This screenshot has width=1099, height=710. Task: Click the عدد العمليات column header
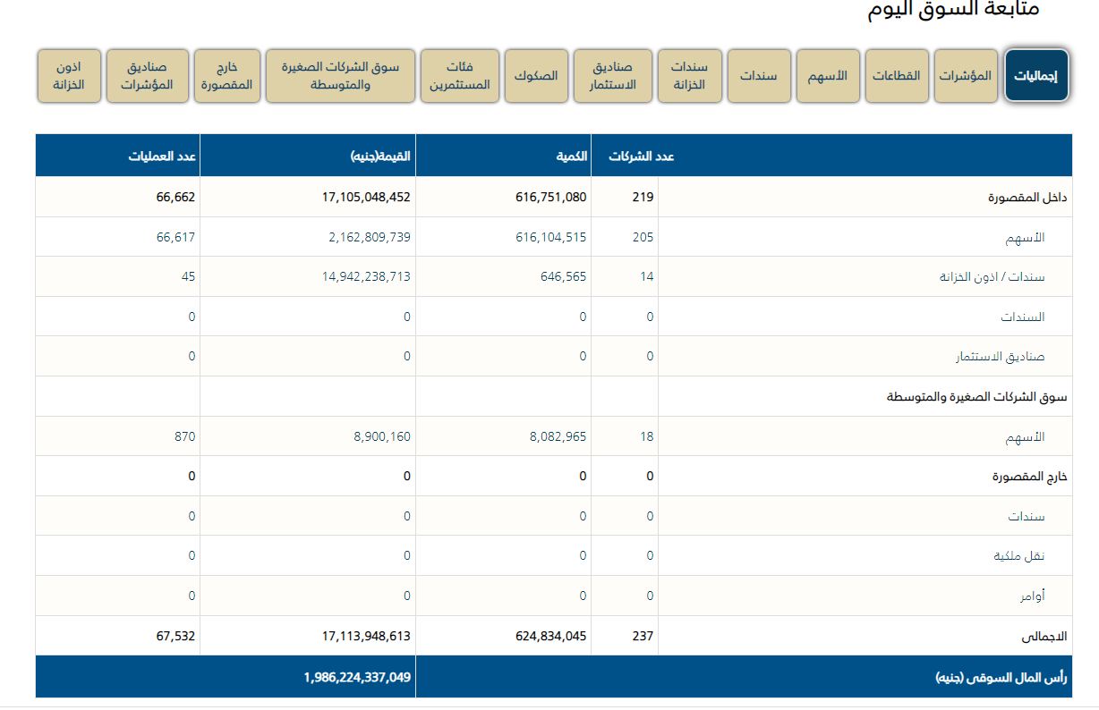(x=162, y=156)
